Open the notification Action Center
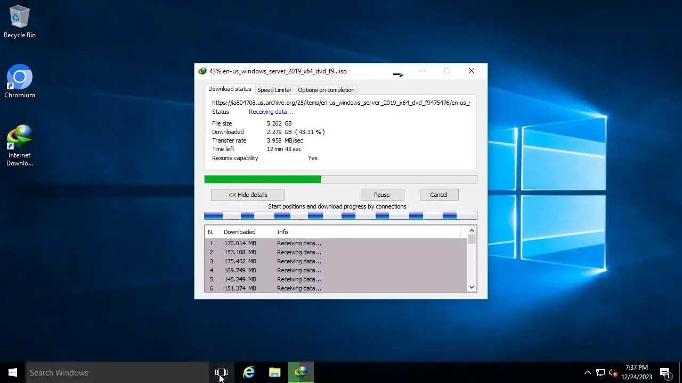The width and height of the screenshot is (682, 383). 665,372
